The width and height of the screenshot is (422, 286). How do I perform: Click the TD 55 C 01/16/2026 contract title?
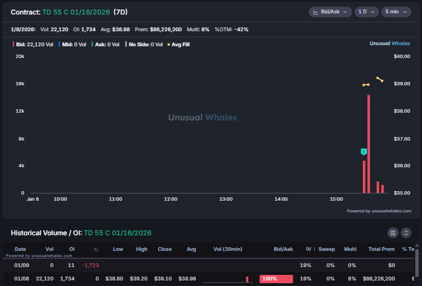[x=76, y=12]
